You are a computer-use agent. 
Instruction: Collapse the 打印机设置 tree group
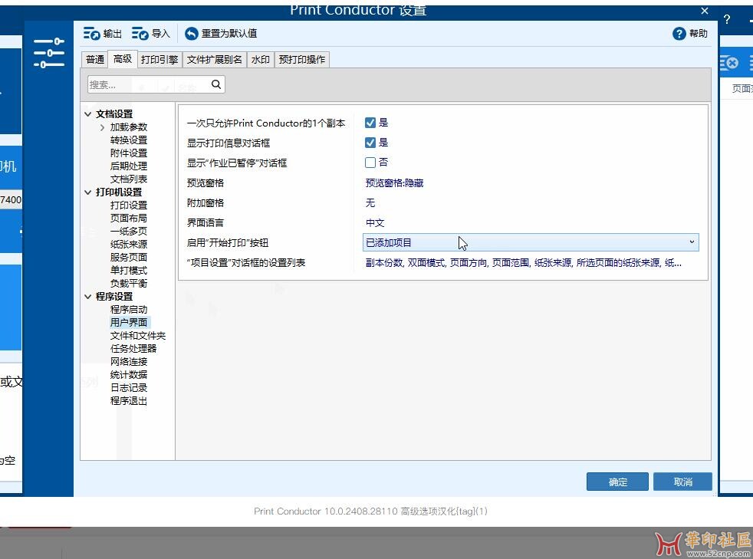click(88, 192)
